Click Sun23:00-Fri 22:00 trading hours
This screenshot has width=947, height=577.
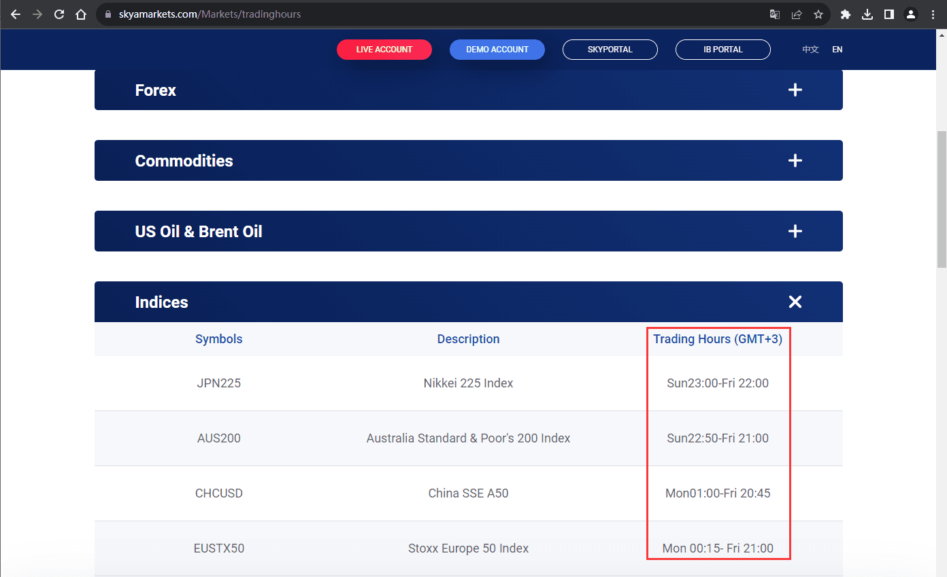coord(718,383)
